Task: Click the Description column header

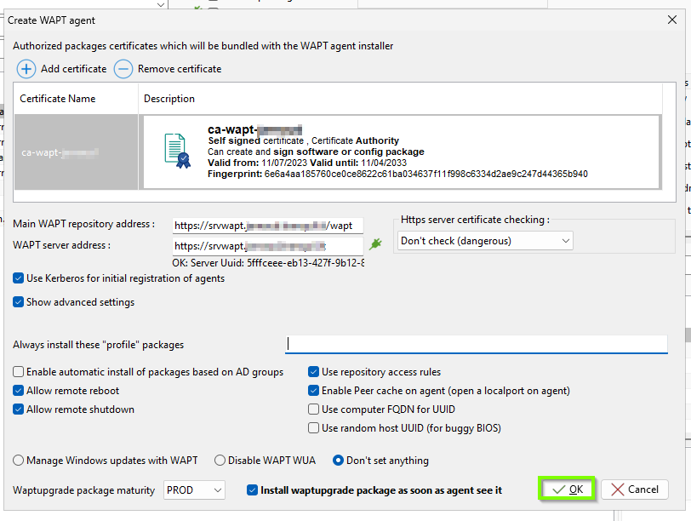Action: [400, 99]
